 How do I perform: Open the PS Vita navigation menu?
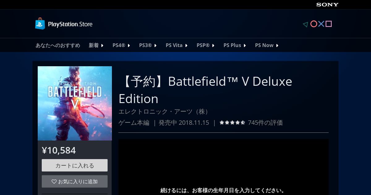coord(177,45)
